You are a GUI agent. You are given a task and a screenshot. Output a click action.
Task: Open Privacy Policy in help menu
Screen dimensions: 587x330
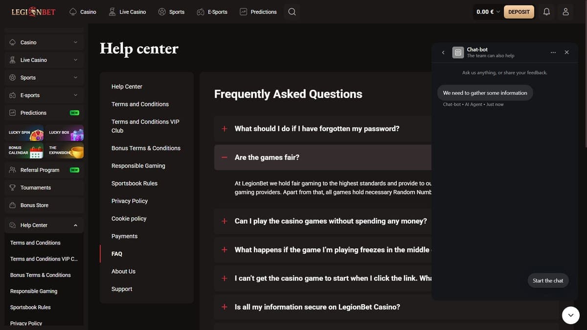(130, 201)
